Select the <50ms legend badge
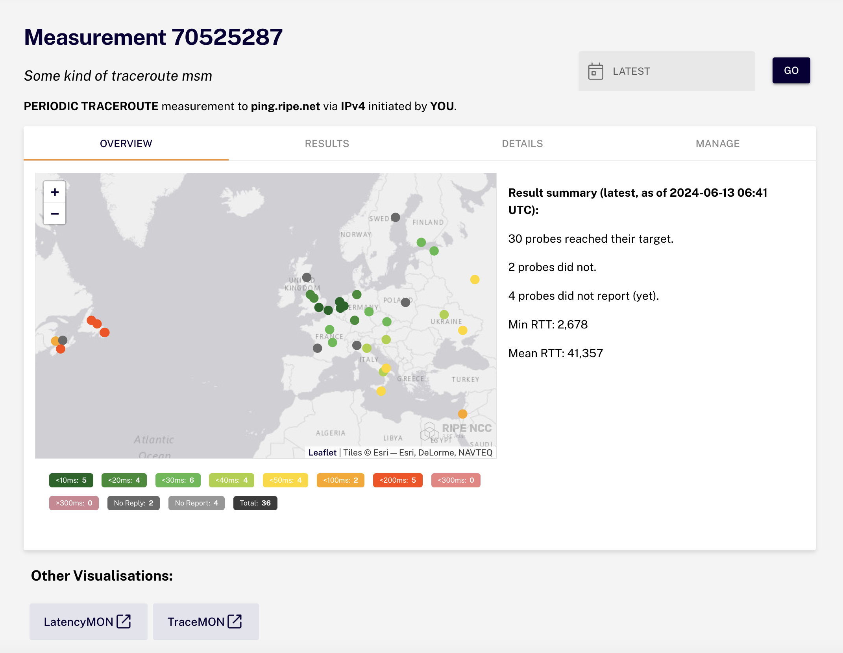The width and height of the screenshot is (843, 653). point(285,480)
